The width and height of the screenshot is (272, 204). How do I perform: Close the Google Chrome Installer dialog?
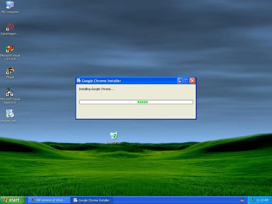coord(192,81)
